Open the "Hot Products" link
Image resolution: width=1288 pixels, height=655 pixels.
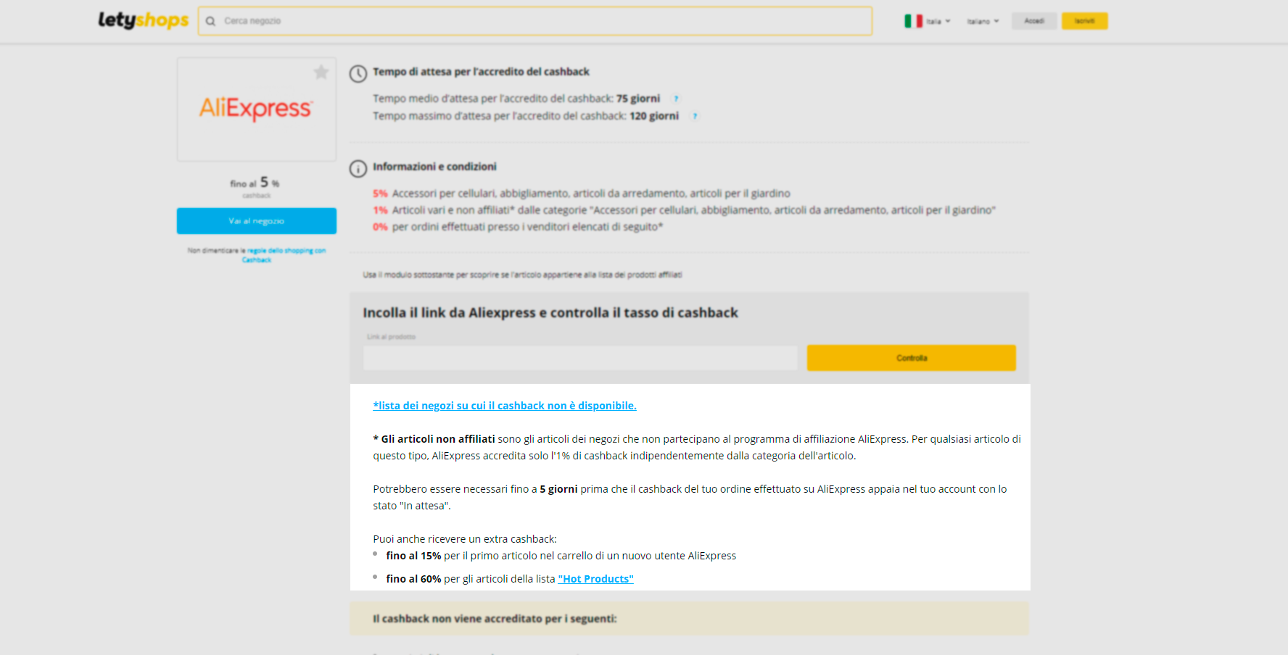pyautogui.click(x=595, y=579)
